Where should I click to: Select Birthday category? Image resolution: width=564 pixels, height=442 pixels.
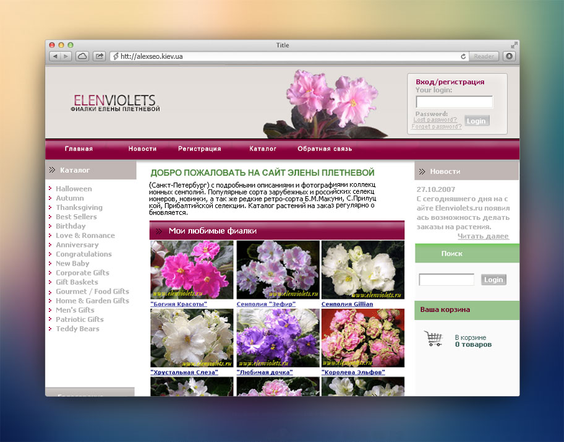tap(70, 226)
